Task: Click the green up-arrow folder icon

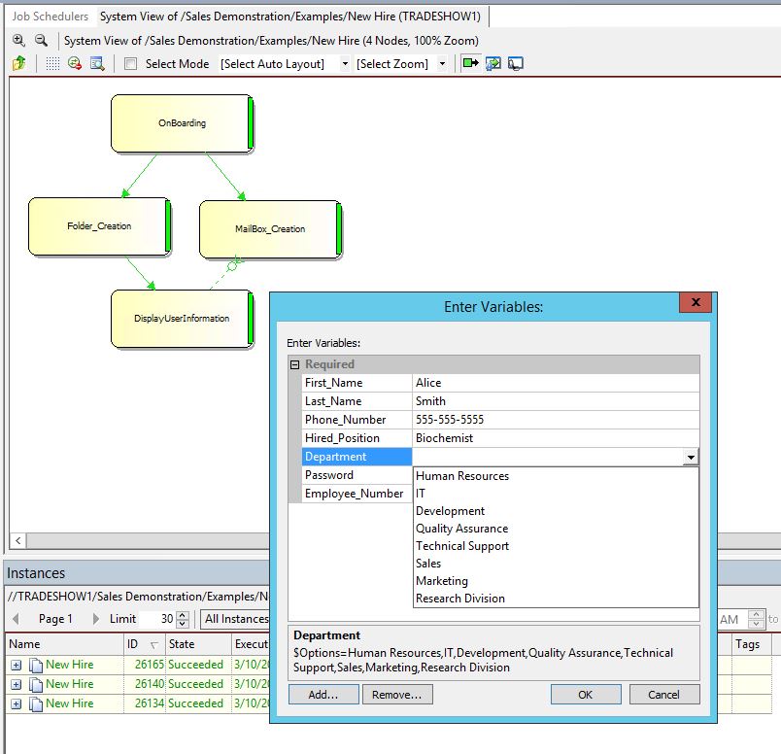Action: click(x=18, y=63)
